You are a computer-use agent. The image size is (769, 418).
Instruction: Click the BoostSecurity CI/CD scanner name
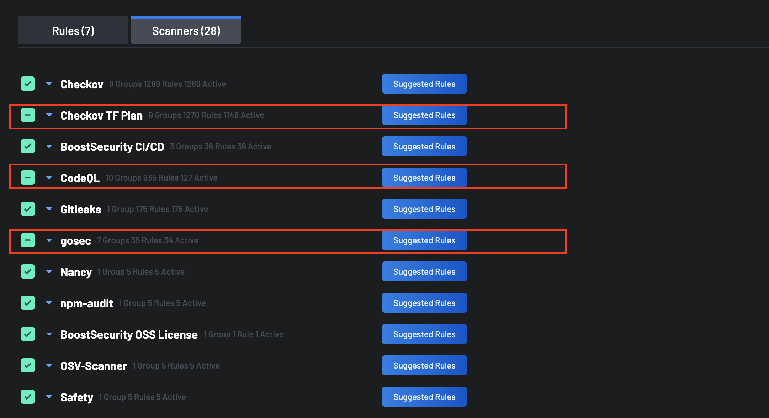click(x=112, y=147)
